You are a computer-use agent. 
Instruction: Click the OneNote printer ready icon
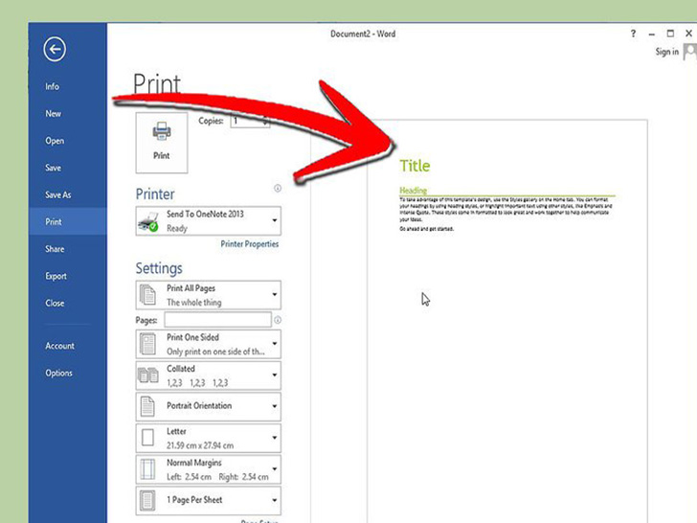pos(148,221)
